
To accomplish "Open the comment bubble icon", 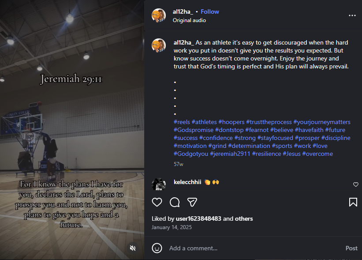I will click(x=175, y=202).
